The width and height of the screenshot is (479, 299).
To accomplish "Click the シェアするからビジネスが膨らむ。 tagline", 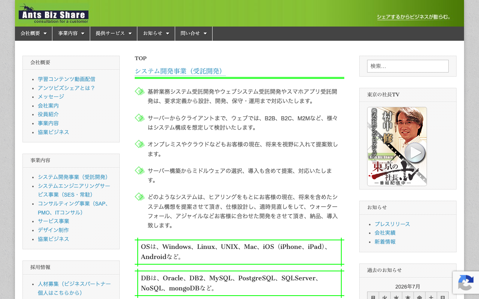I will click(414, 17).
